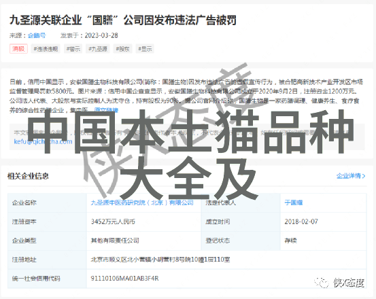Click the 注册地址 row label
Screen dimensions: 376x299
point(24,260)
